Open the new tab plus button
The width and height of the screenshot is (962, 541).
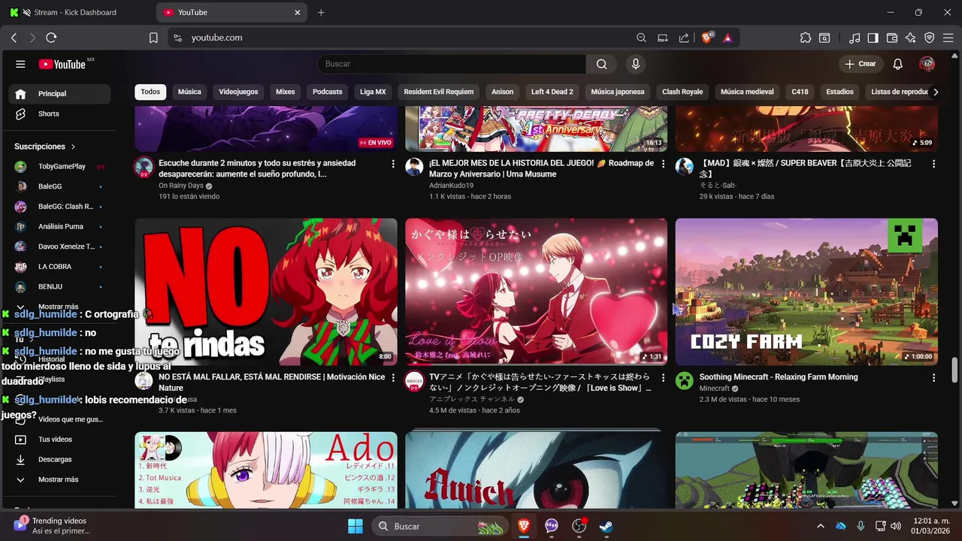[x=321, y=12]
